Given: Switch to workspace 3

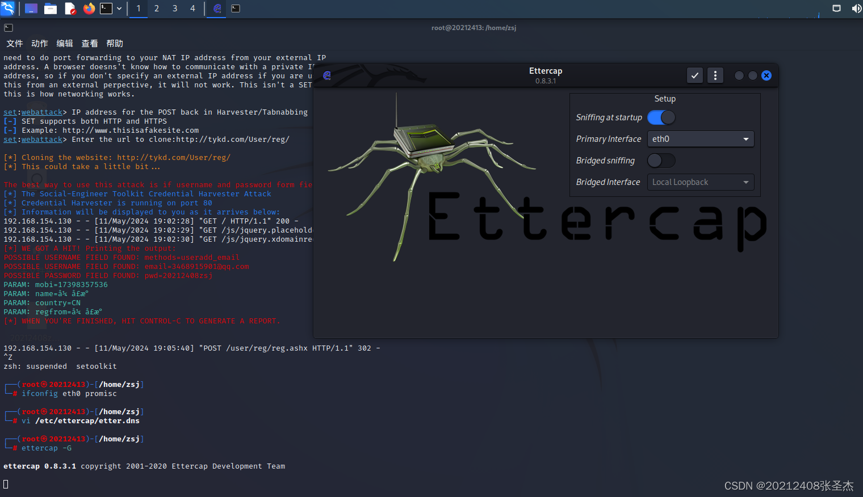Looking at the screenshot, I should 175,9.
